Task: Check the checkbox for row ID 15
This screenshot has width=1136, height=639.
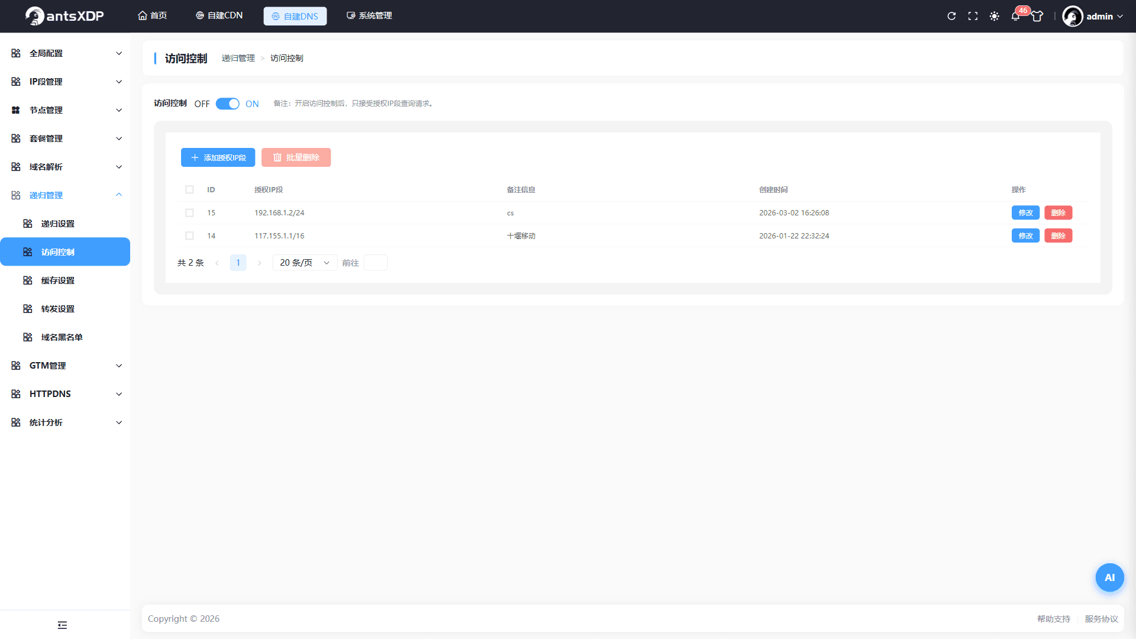Action: tap(189, 212)
